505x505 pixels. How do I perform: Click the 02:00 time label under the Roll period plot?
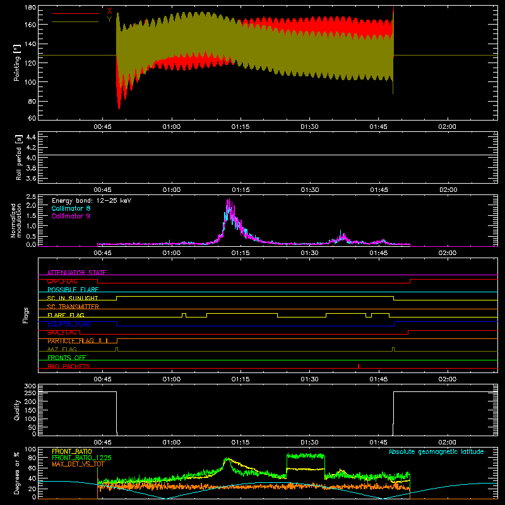448,190
